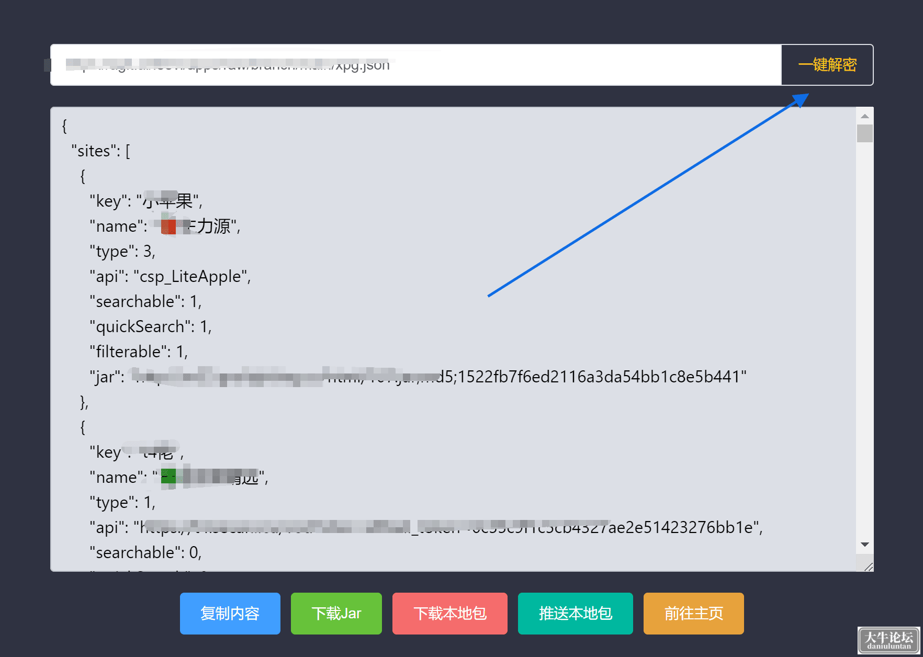Click the scrollbar down arrow in JSON area
Viewport: 923px width, 657px height.
[865, 545]
